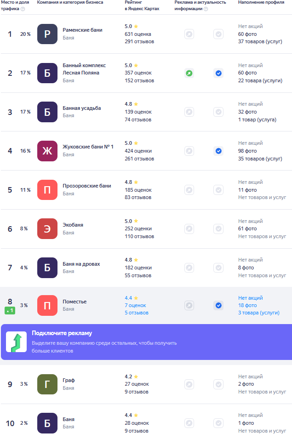Click the green arrow icon on the 'Подключите рекламу' banner
Viewport: 292px width, 439px height.
16,342
